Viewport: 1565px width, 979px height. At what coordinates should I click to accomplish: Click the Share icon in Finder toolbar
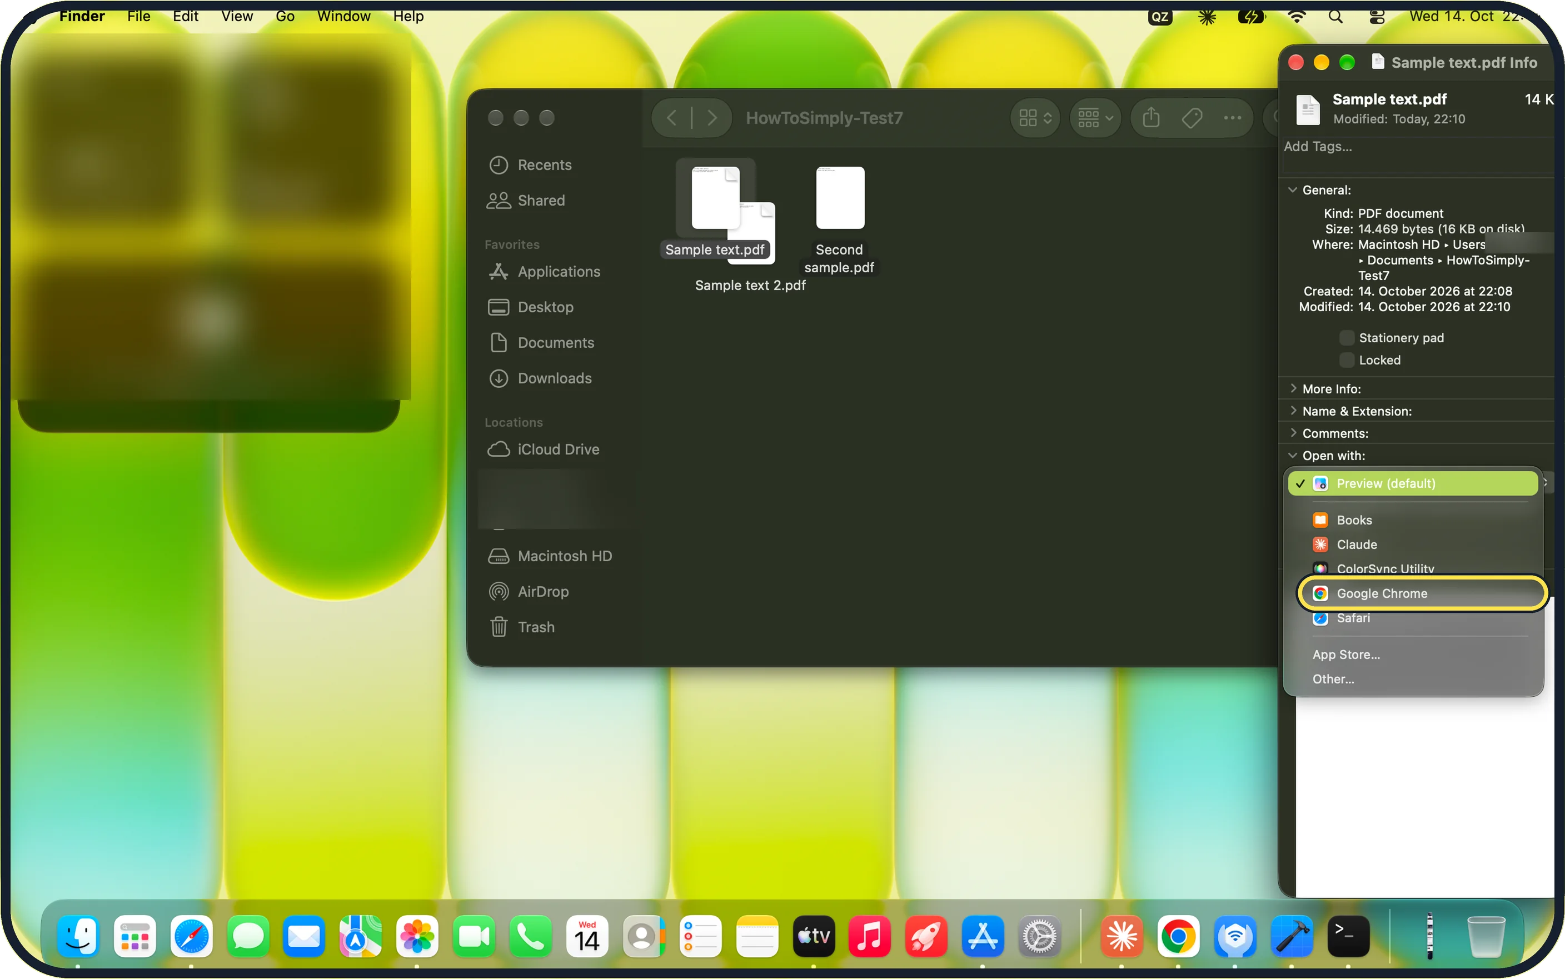click(1150, 118)
